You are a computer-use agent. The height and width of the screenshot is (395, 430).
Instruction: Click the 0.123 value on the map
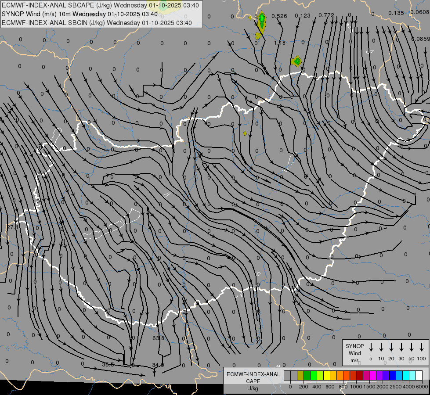(x=303, y=16)
